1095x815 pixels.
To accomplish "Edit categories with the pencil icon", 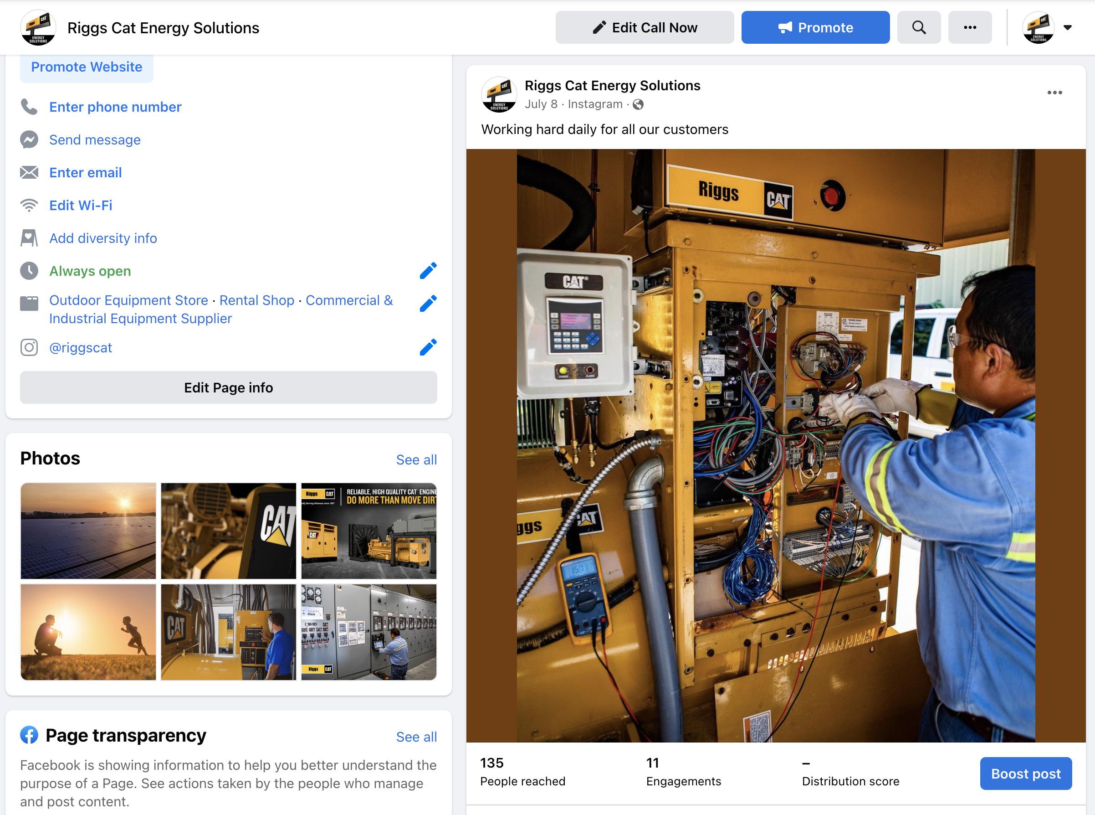I will (428, 304).
